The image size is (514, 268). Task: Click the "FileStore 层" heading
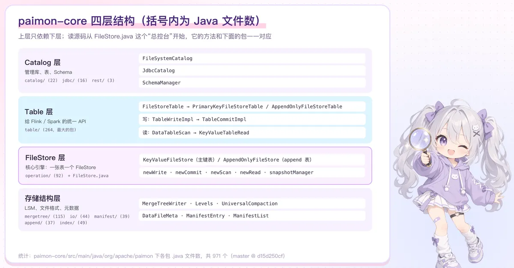click(45, 158)
